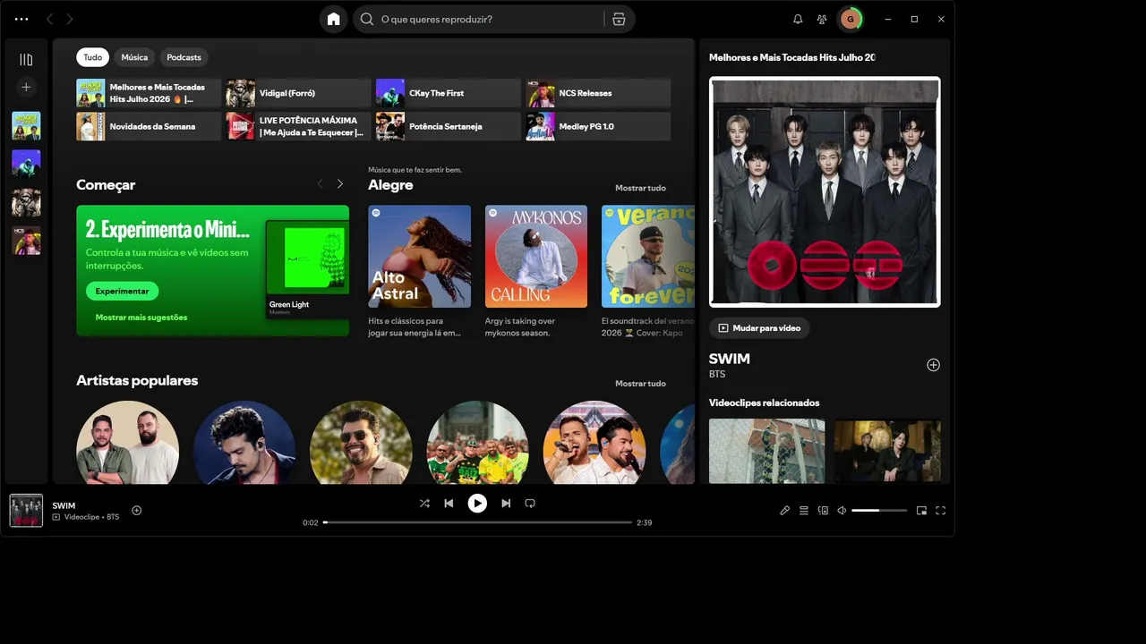
Task: Click the side panel title Melhores e Mais Tocadas
Action: (x=792, y=57)
